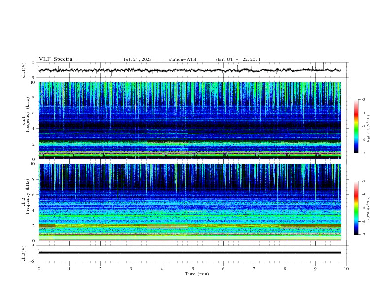The height and width of the screenshot is (302, 390).
Task: Click time axis tick label "4"
Action: click(162, 269)
